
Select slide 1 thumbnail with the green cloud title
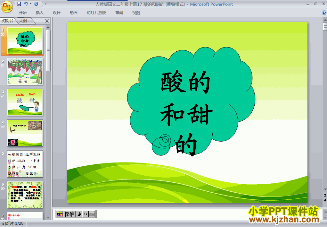[x=25, y=40]
